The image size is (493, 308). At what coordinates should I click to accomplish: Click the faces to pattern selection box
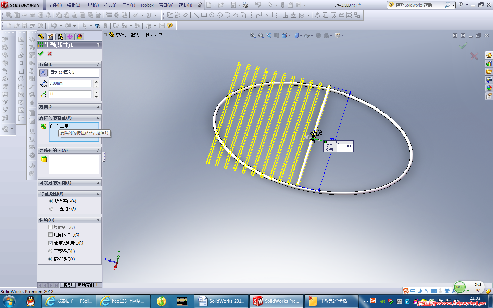pyautogui.click(x=74, y=164)
